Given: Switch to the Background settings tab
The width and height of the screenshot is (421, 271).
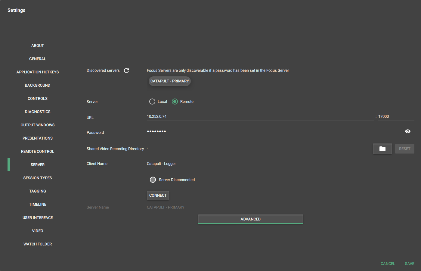Looking at the screenshot, I should coord(38,85).
